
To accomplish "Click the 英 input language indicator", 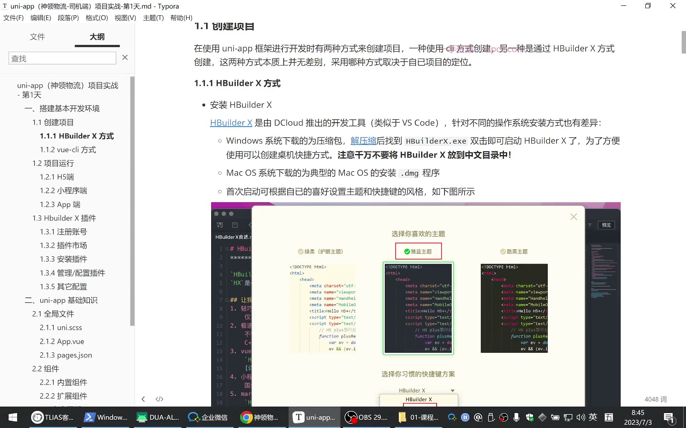I will 593,417.
